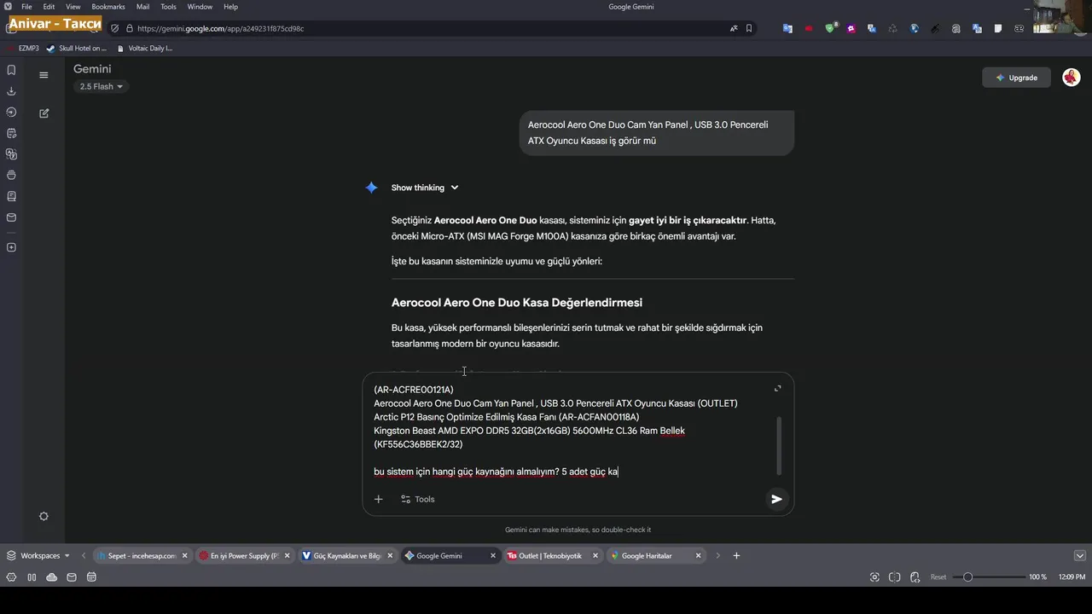The height and width of the screenshot is (614, 1092).
Task: Open the Downloads panel in sidebar
Action: point(11,91)
